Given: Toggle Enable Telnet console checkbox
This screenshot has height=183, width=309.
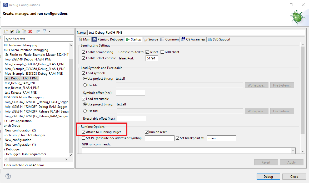Looking at the screenshot, I should (83, 58).
